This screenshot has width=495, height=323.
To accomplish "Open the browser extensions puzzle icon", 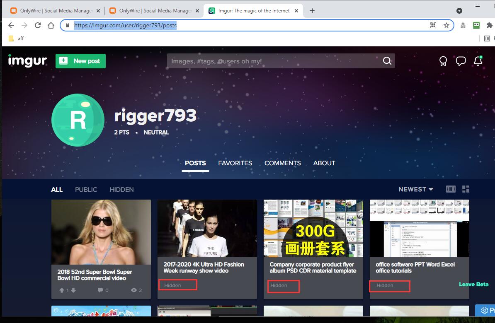I will tap(490, 25).
